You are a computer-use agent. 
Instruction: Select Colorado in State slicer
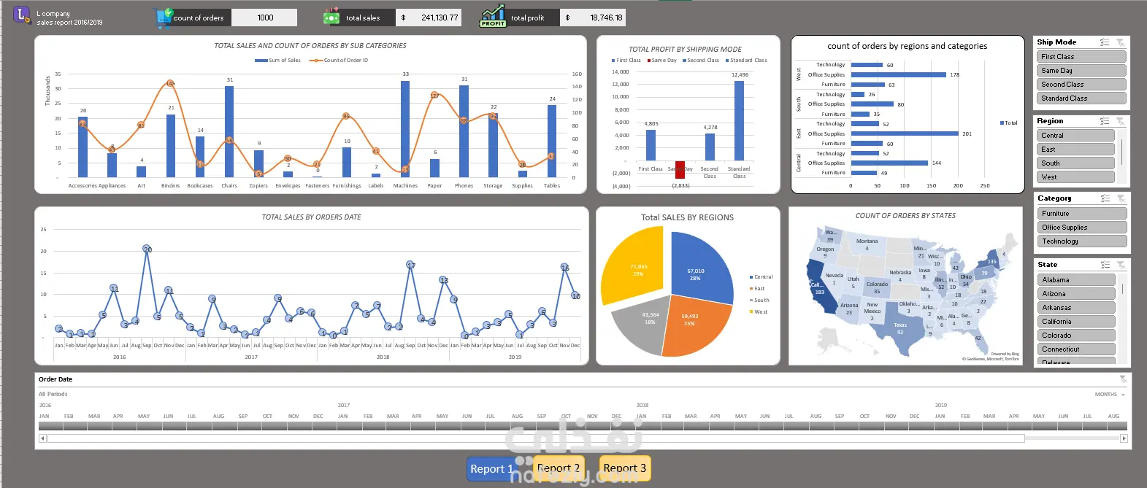click(x=1076, y=336)
